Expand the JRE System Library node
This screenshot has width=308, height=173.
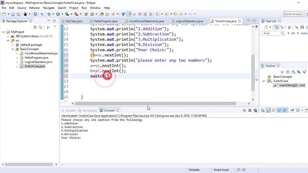(8, 37)
